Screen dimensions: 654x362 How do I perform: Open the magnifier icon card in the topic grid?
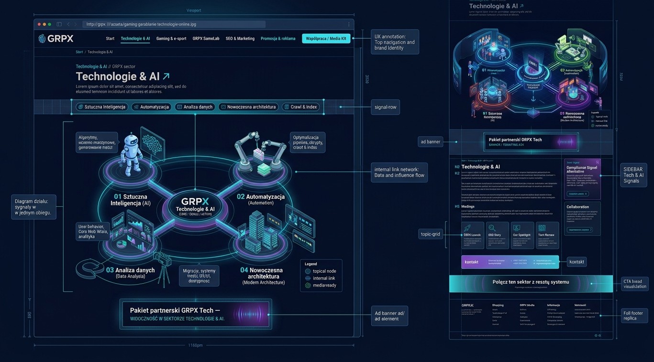point(498,235)
